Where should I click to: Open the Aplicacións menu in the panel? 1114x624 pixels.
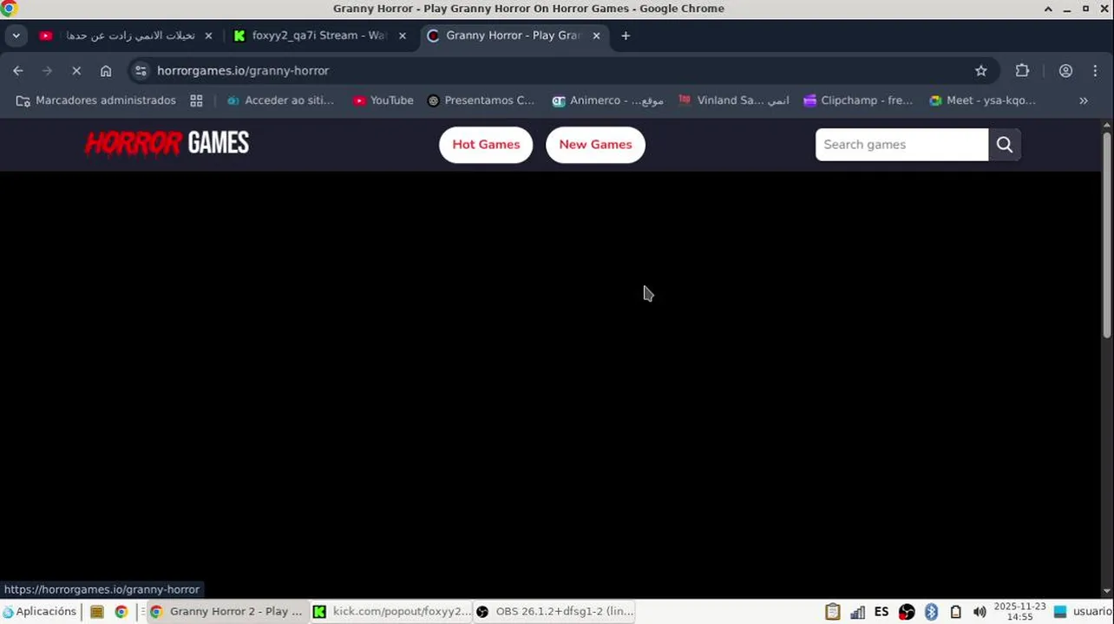click(39, 612)
